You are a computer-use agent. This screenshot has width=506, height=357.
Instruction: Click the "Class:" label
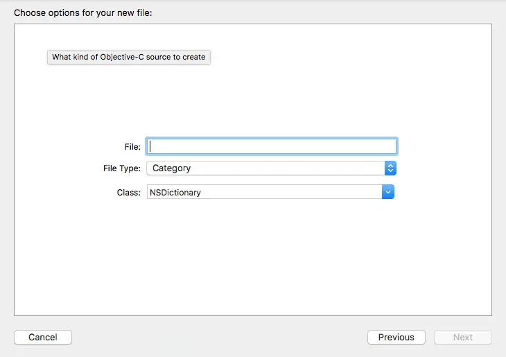[x=129, y=192]
